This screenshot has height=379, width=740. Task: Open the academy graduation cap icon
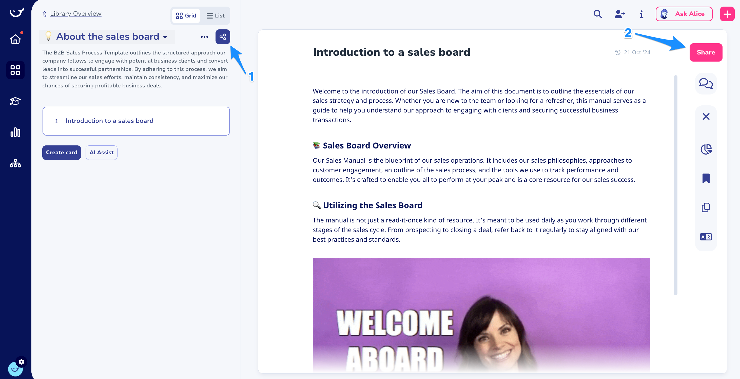point(15,101)
